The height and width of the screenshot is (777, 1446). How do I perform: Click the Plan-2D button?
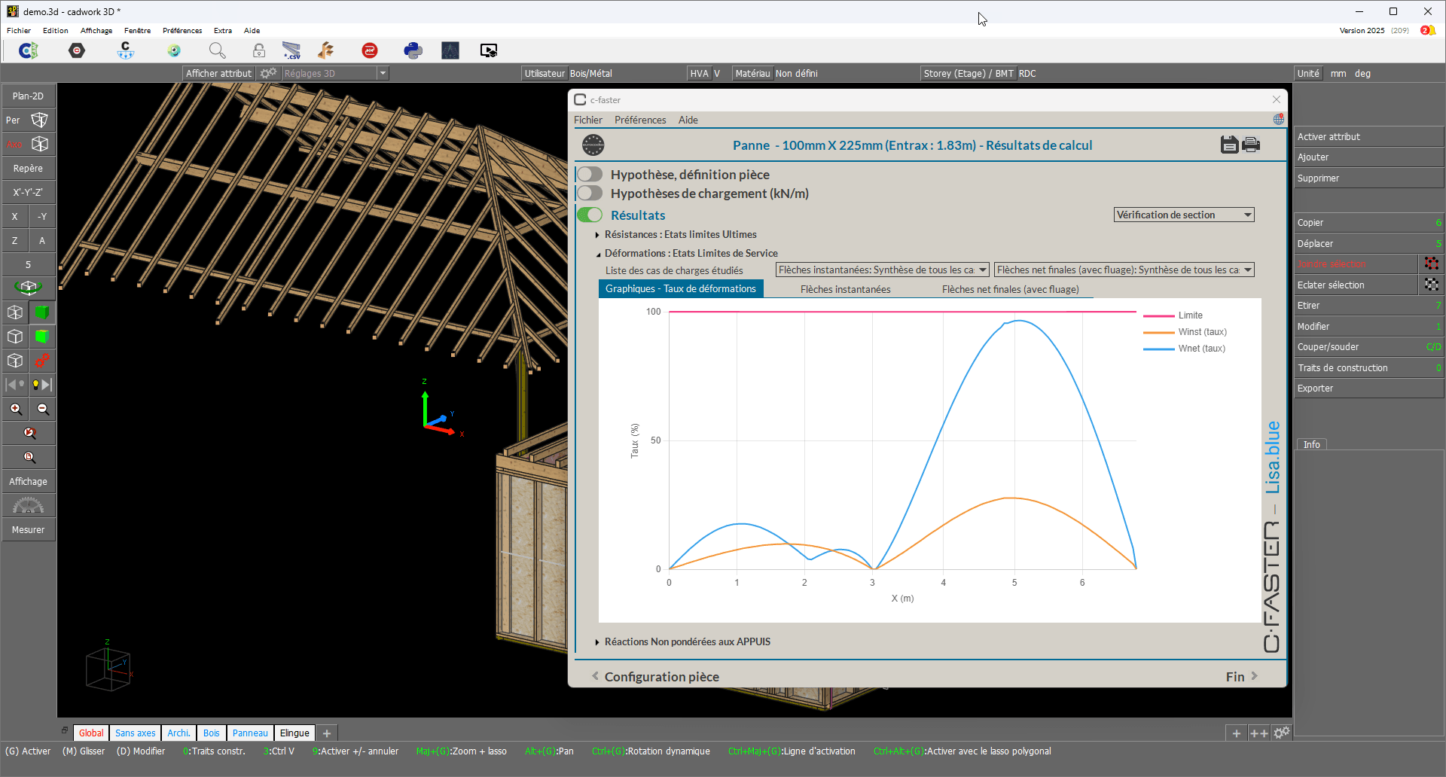(x=28, y=96)
